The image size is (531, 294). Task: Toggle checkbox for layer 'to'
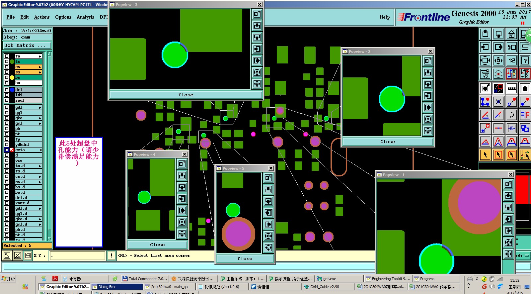click(x=7, y=56)
